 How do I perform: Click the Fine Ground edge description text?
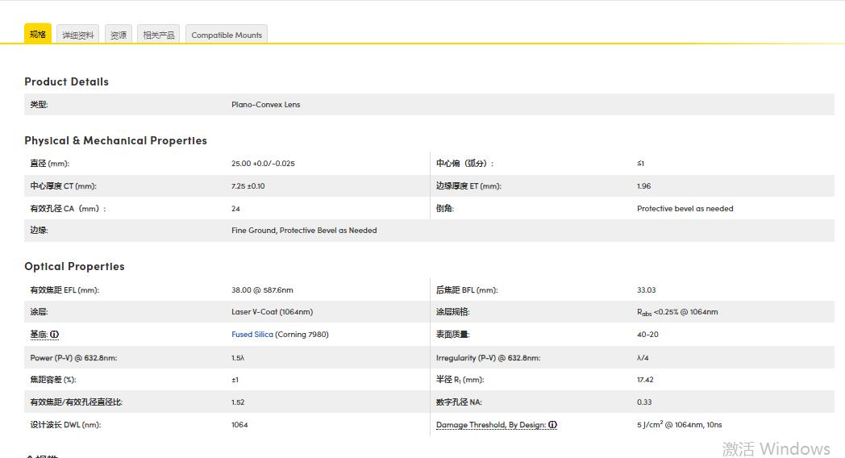[304, 231]
